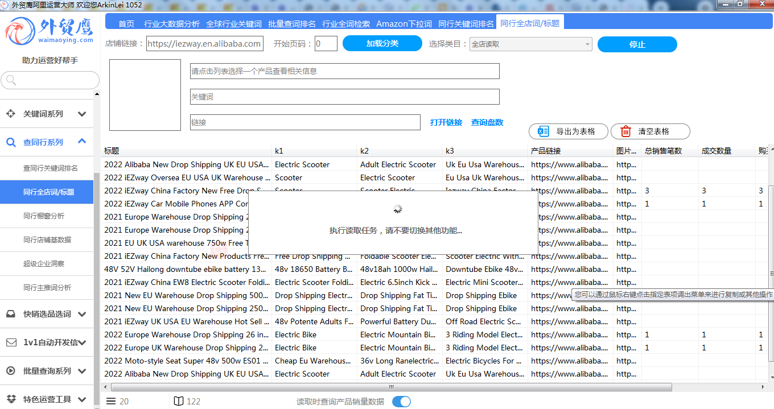
Task: Collapse the 查同行系列 section chevron
Action: click(x=82, y=142)
